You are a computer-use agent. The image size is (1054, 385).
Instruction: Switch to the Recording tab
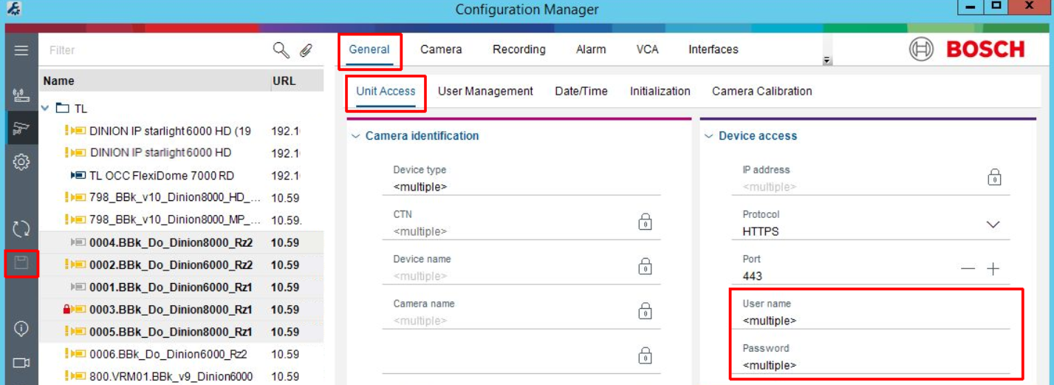click(519, 50)
